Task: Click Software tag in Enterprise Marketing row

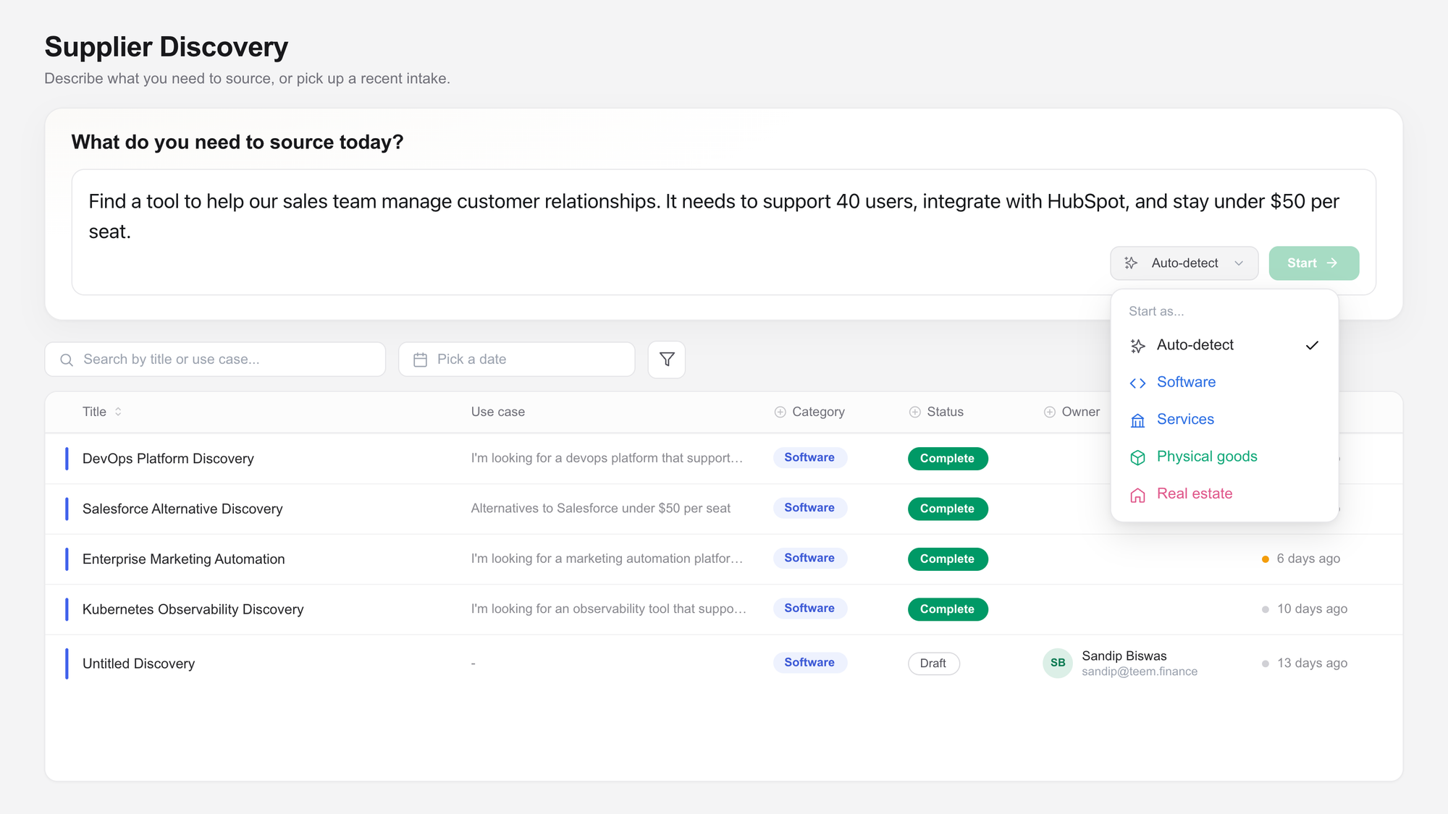Action: tap(809, 558)
